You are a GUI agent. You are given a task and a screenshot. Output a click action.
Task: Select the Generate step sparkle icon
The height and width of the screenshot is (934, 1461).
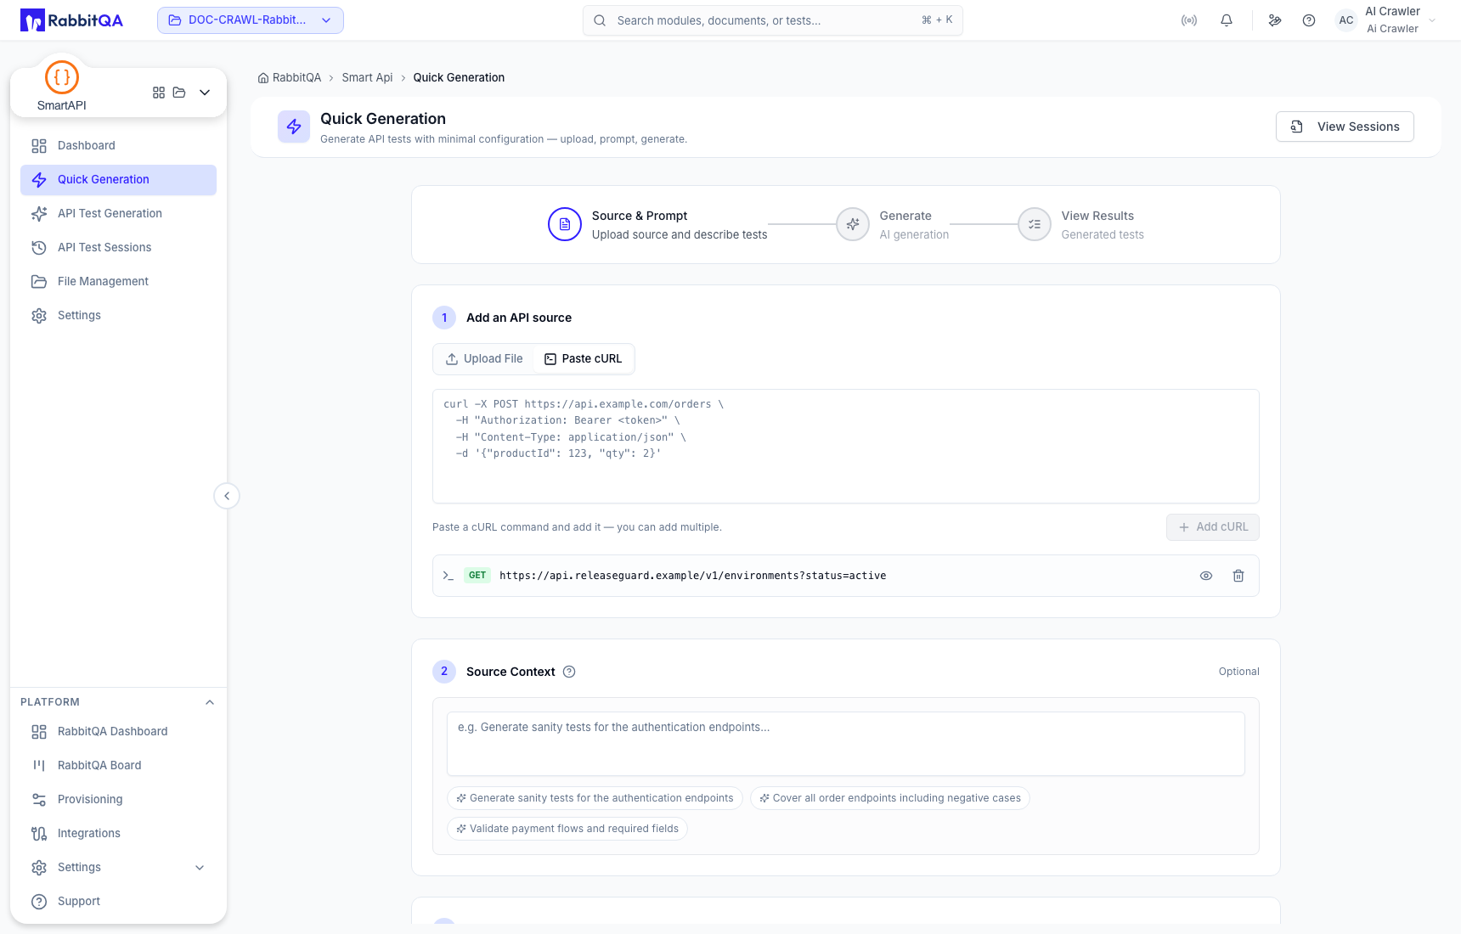[x=853, y=225]
